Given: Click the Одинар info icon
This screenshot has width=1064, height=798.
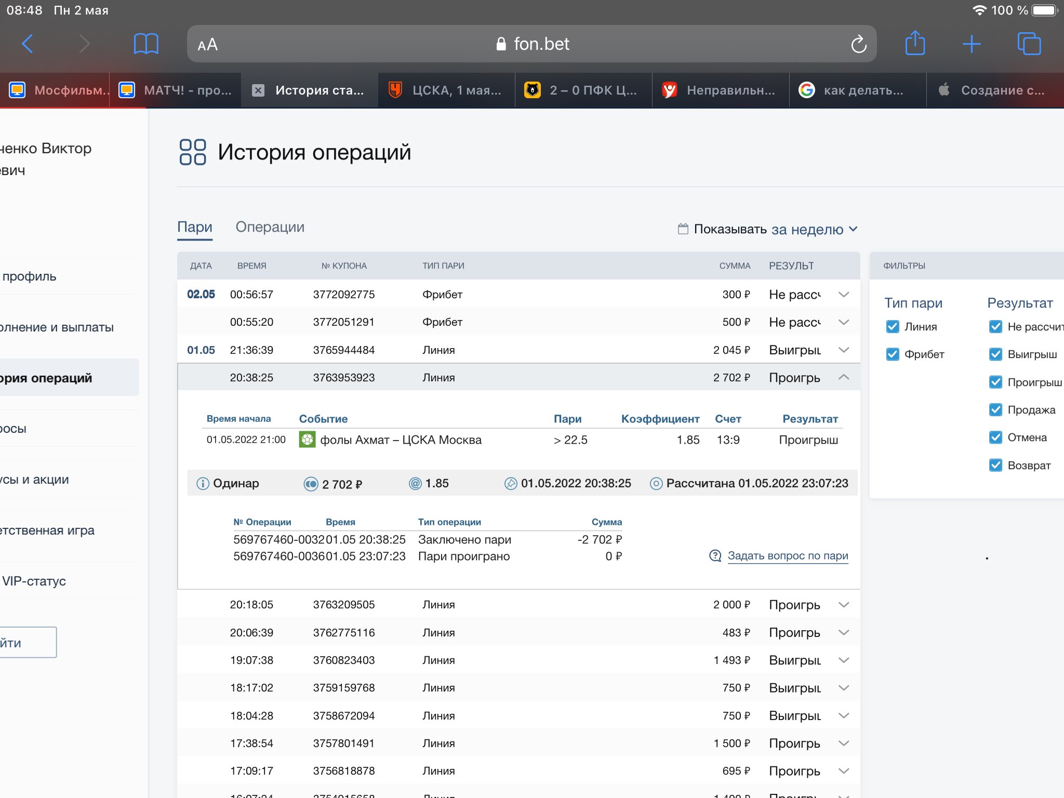Looking at the screenshot, I should (203, 484).
